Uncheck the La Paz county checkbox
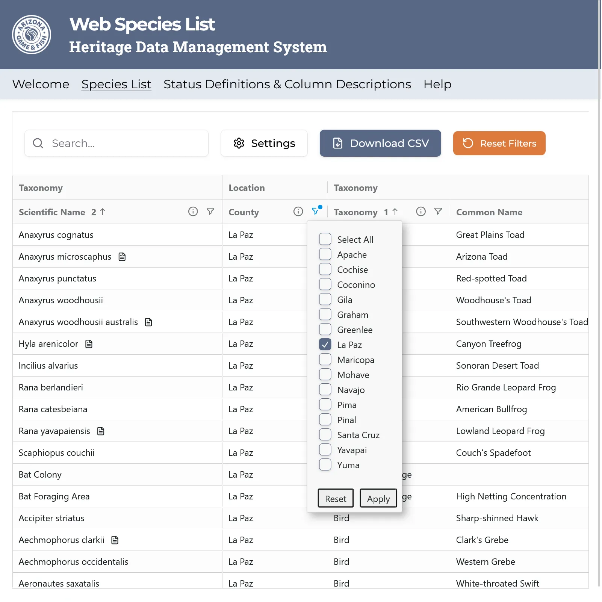The height and width of the screenshot is (602, 602). (325, 345)
